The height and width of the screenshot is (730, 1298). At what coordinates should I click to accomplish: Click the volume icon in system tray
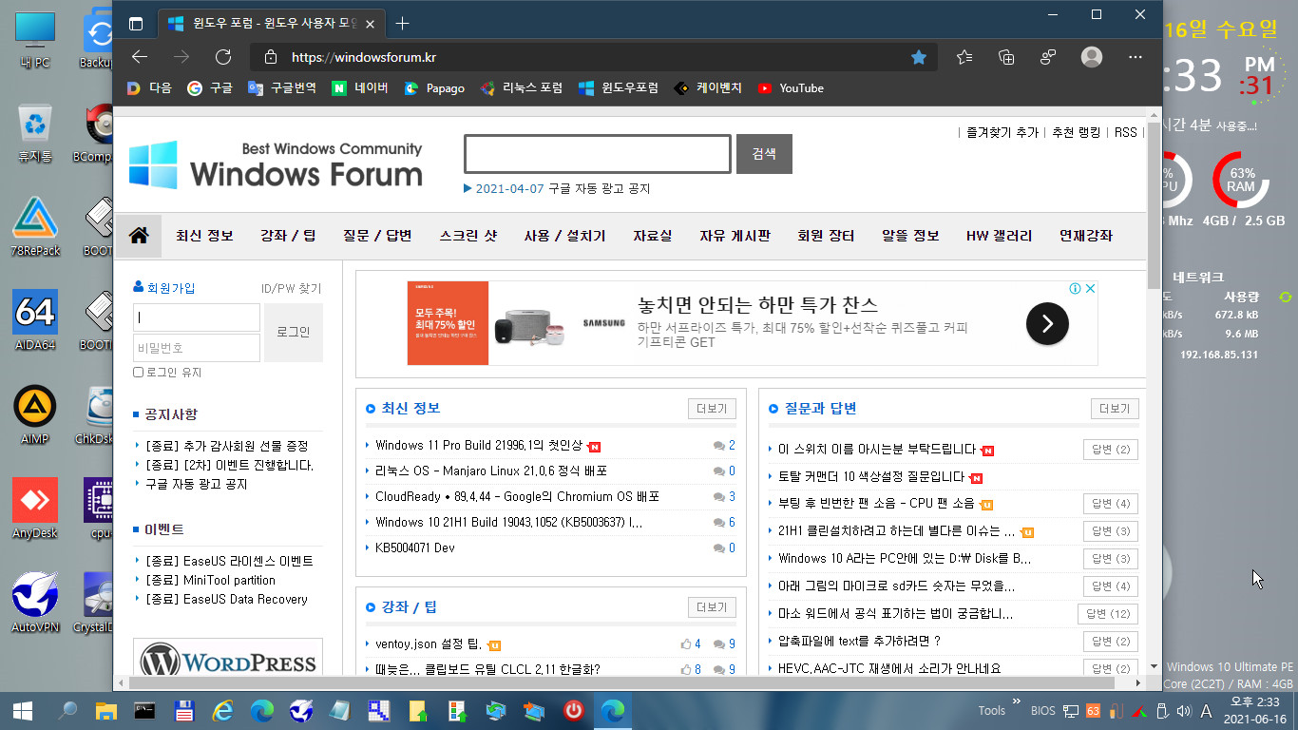(1183, 710)
